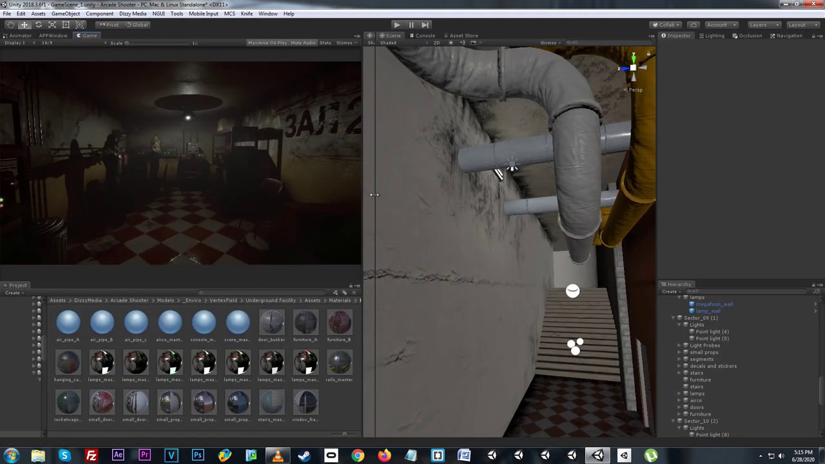Open Premiere Pro from taskbar
Screen dimensions: 825x464
pos(144,456)
